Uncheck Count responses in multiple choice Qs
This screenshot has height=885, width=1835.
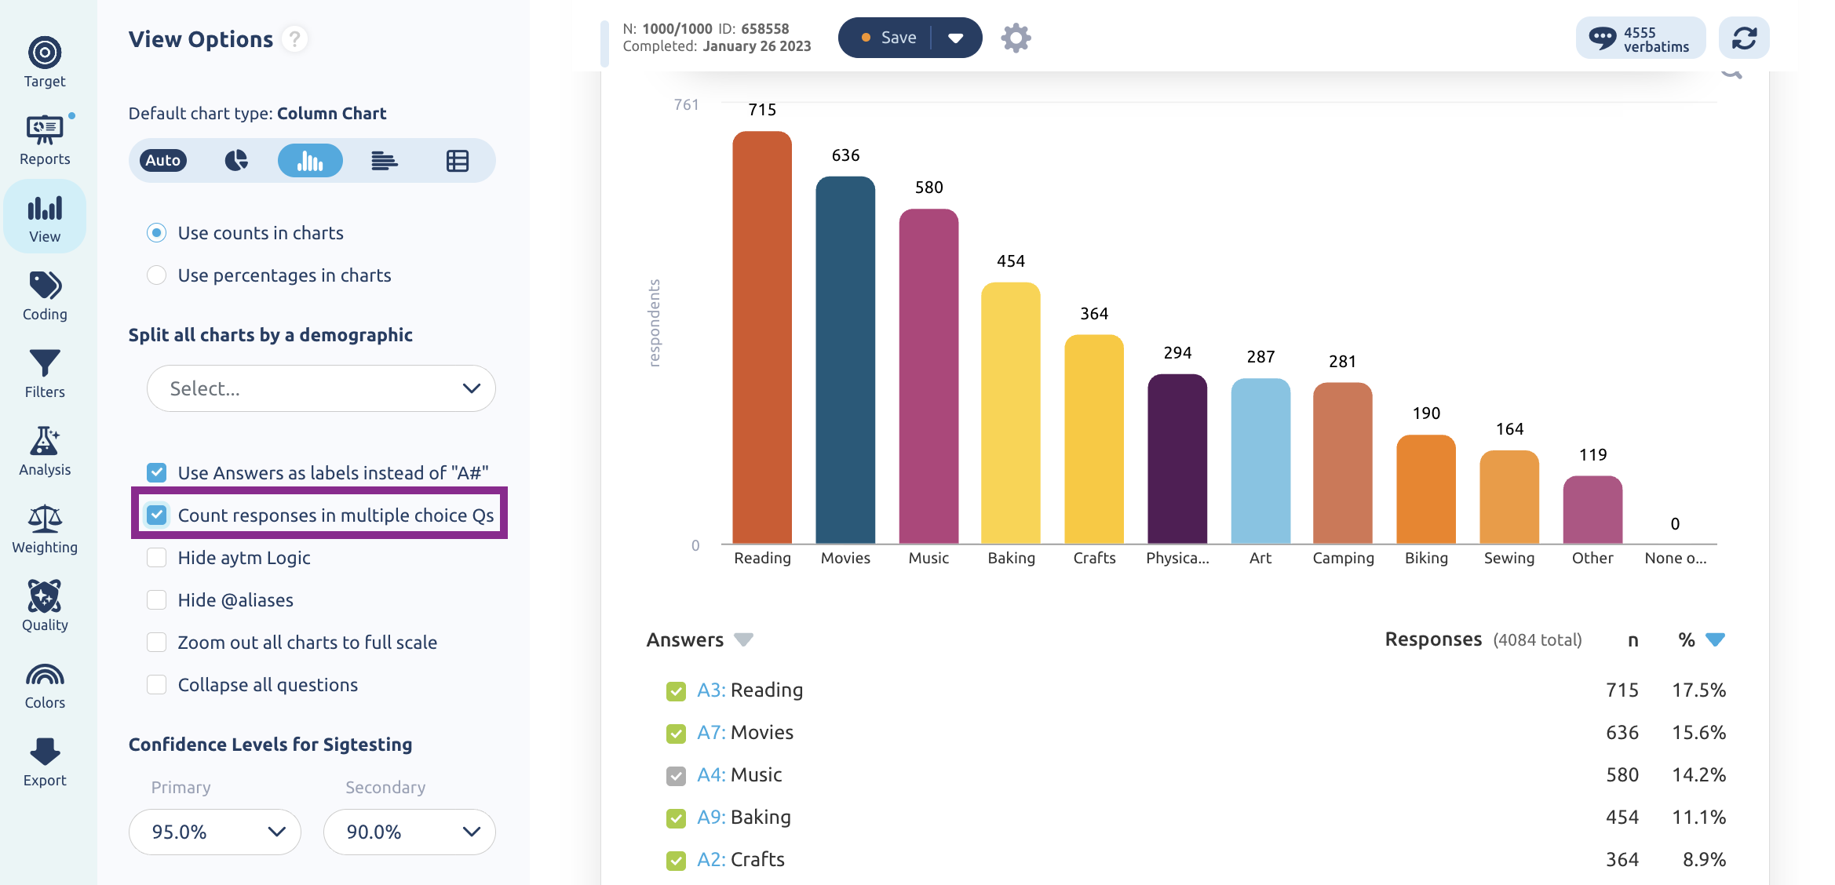(x=157, y=515)
